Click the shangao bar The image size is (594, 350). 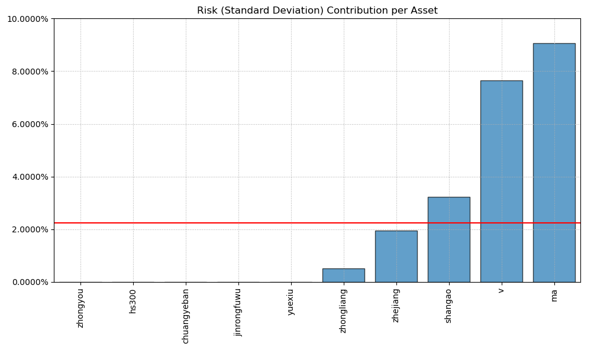(448, 239)
